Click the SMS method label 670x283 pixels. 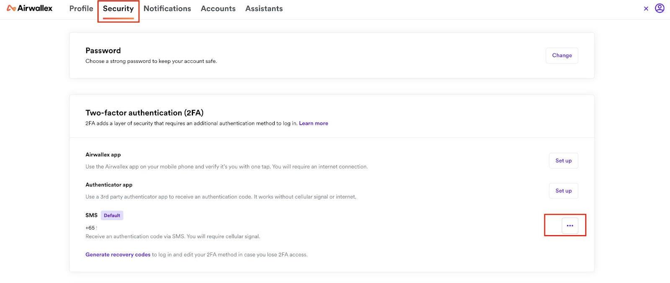[x=91, y=215]
